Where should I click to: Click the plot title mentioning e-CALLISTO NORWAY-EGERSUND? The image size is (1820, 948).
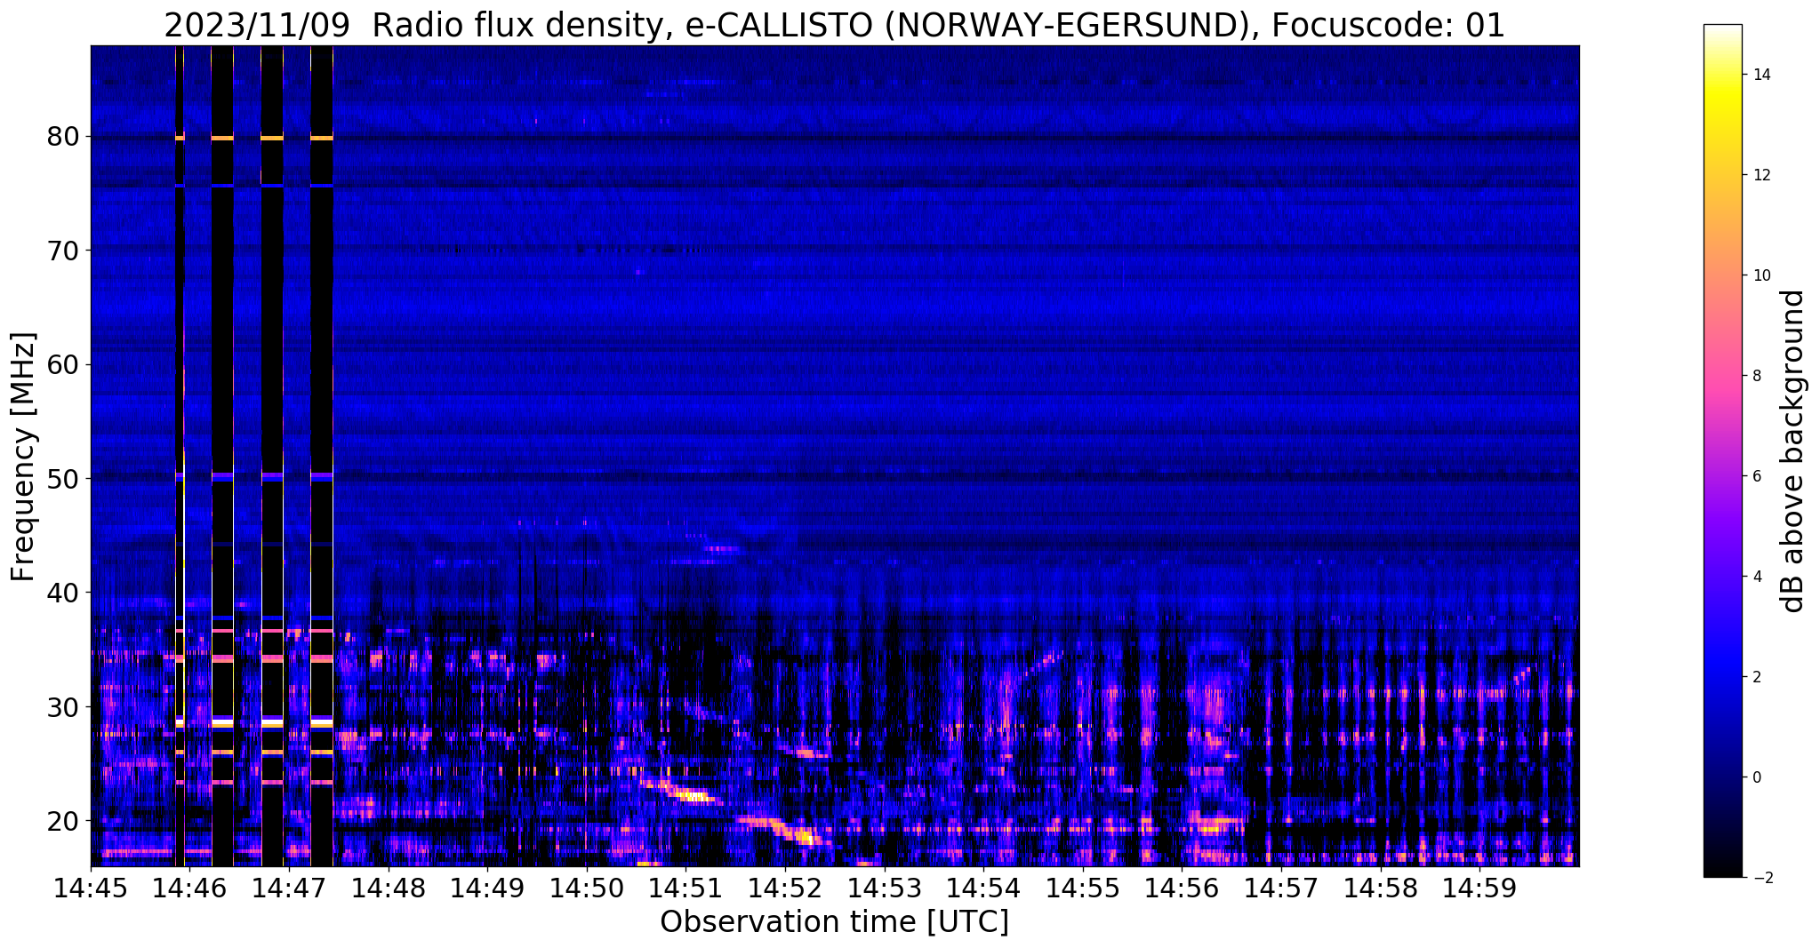point(834,26)
